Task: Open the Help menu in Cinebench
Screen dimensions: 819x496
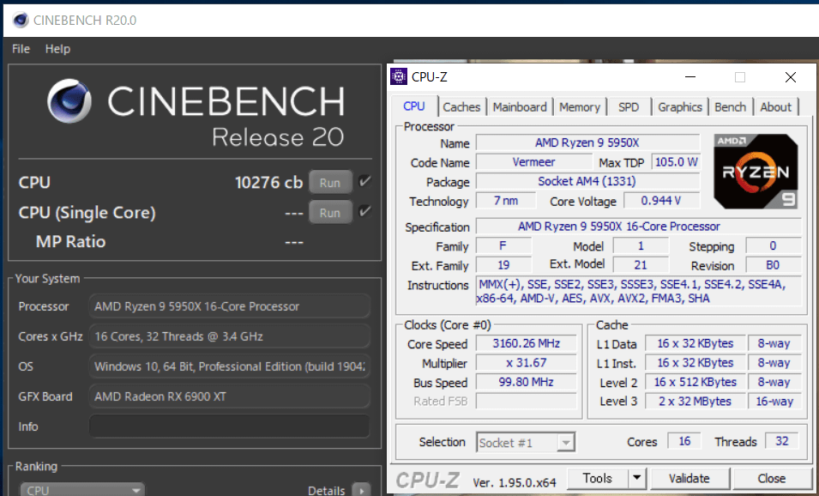Action: click(x=57, y=49)
